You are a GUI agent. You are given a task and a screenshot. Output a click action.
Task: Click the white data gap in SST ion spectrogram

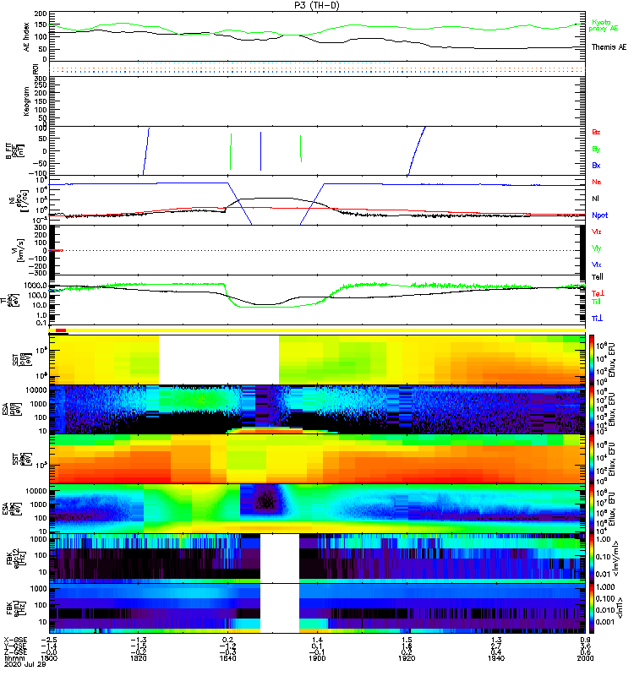tap(219, 360)
